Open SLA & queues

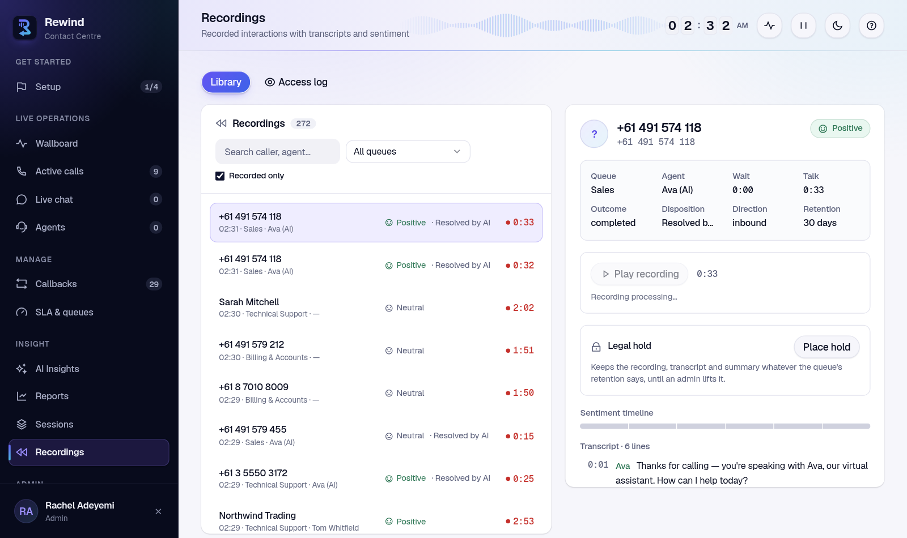pyautogui.click(x=89, y=312)
